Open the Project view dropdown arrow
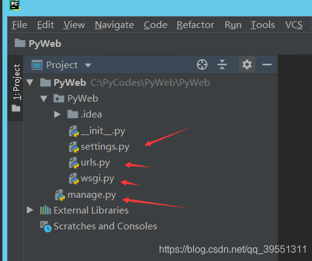Image resolution: width=312 pixels, height=261 pixels. coord(88,65)
